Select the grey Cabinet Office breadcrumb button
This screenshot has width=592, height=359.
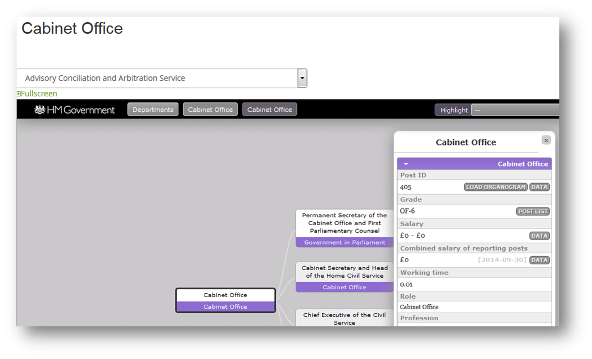click(x=210, y=110)
